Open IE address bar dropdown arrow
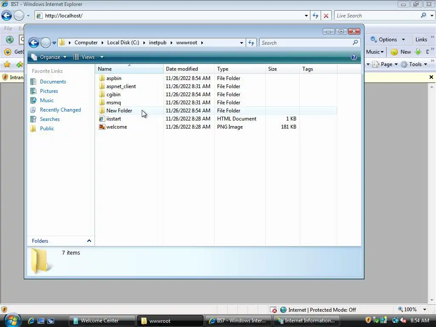The height and width of the screenshot is (327, 436). tap(306, 16)
